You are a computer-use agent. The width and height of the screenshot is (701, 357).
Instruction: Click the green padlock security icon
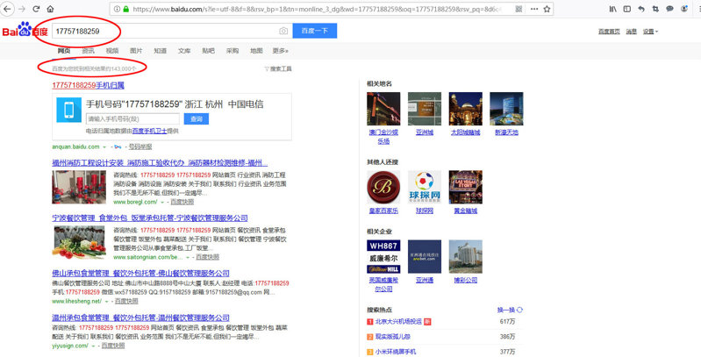point(126,9)
